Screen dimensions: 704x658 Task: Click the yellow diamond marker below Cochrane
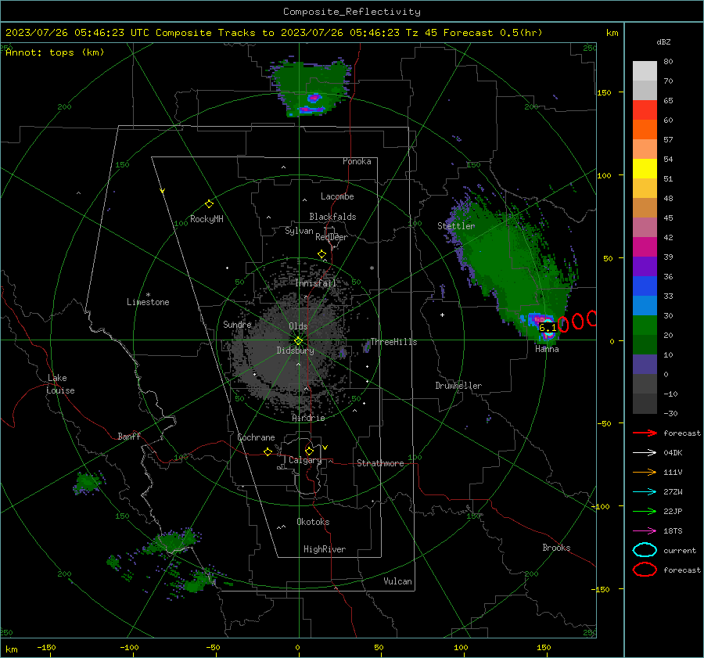268,451
